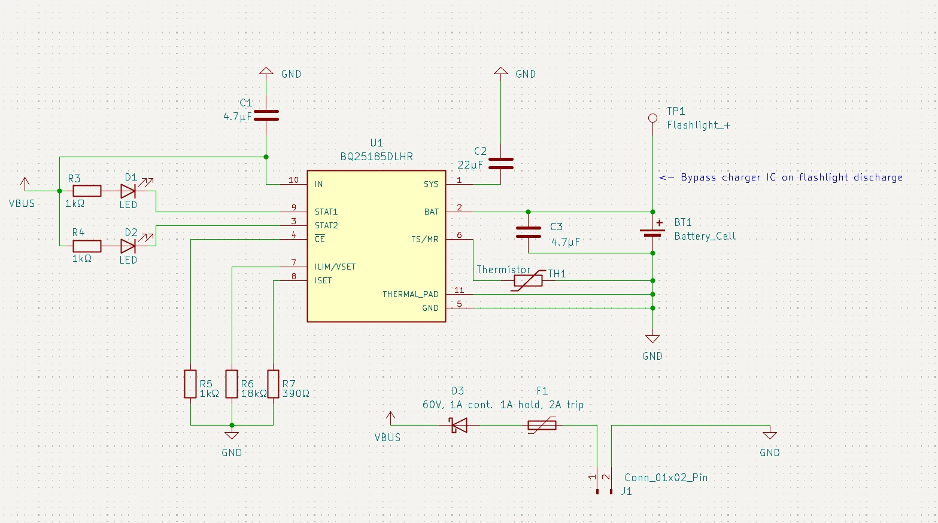Click the BT1 battery cell symbol
938x523 pixels.
(x=652, y=232)
